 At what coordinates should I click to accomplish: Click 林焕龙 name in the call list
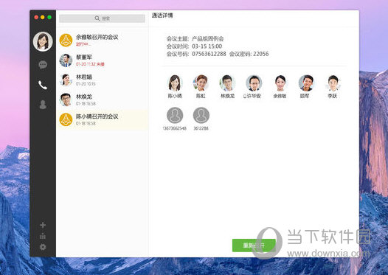[84, 97]
